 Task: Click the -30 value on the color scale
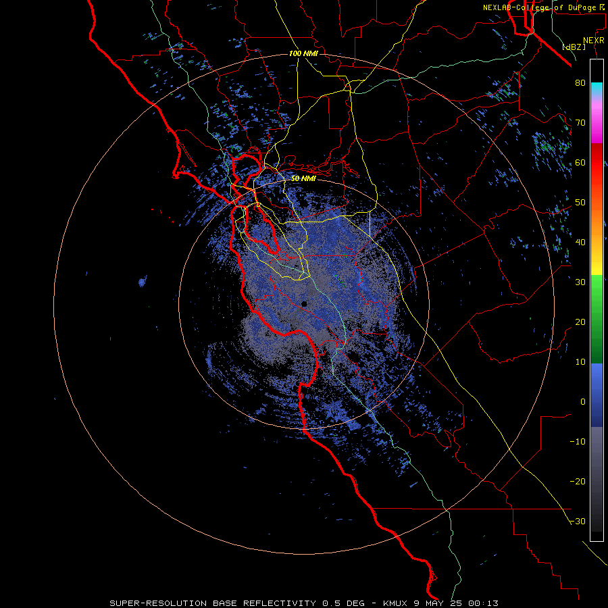578,521
